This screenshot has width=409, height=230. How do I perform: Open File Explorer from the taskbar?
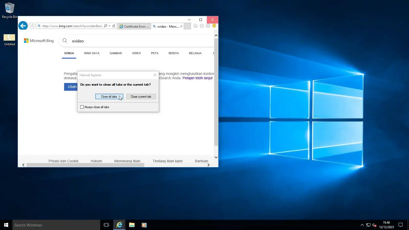point(132,225)
